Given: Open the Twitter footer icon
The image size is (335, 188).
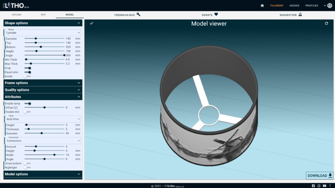Looking at the screenshot, I should point(330,186).
